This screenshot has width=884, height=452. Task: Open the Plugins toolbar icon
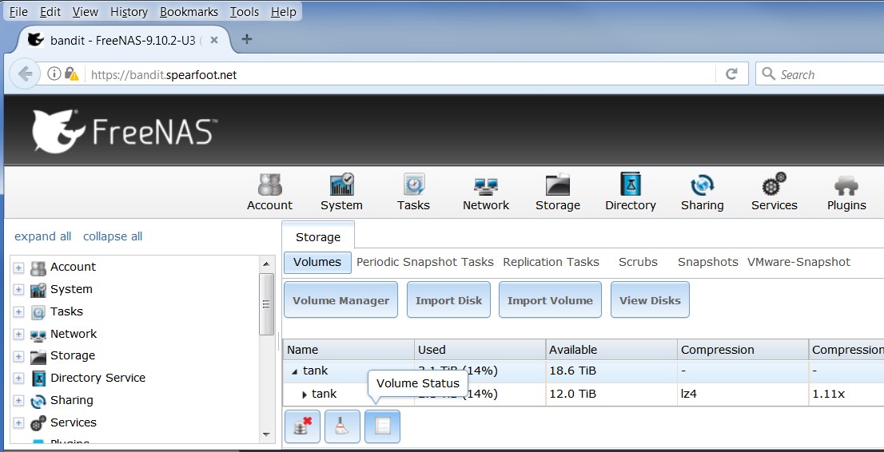846,192
